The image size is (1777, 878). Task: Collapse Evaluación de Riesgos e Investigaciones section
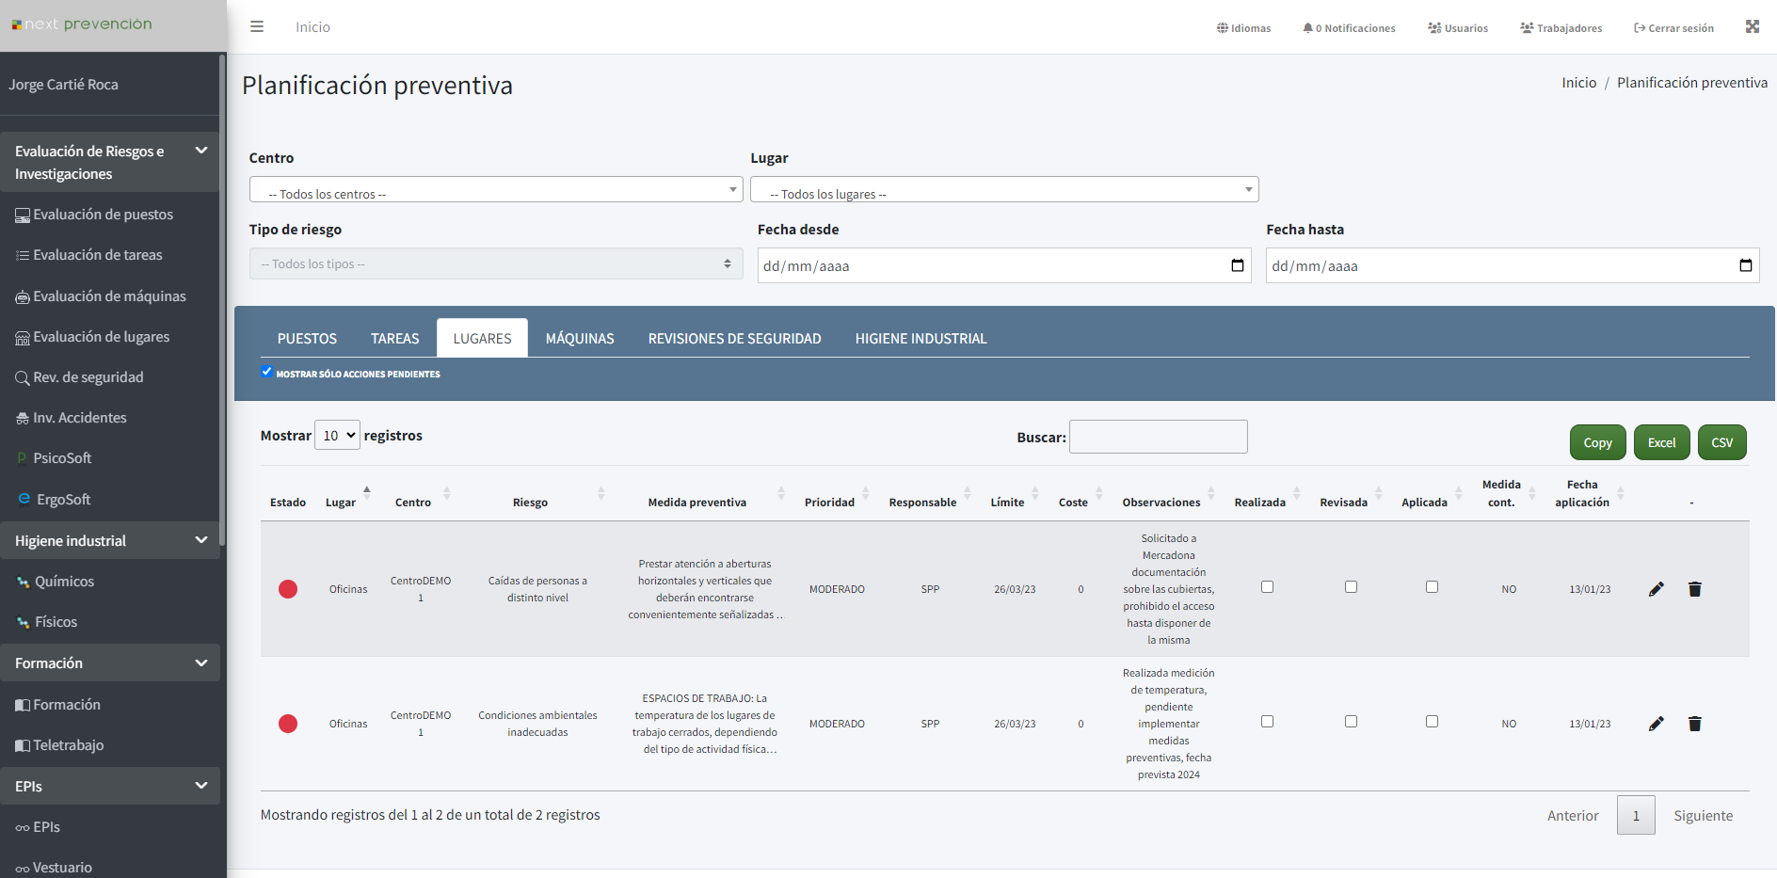point(109,162)
